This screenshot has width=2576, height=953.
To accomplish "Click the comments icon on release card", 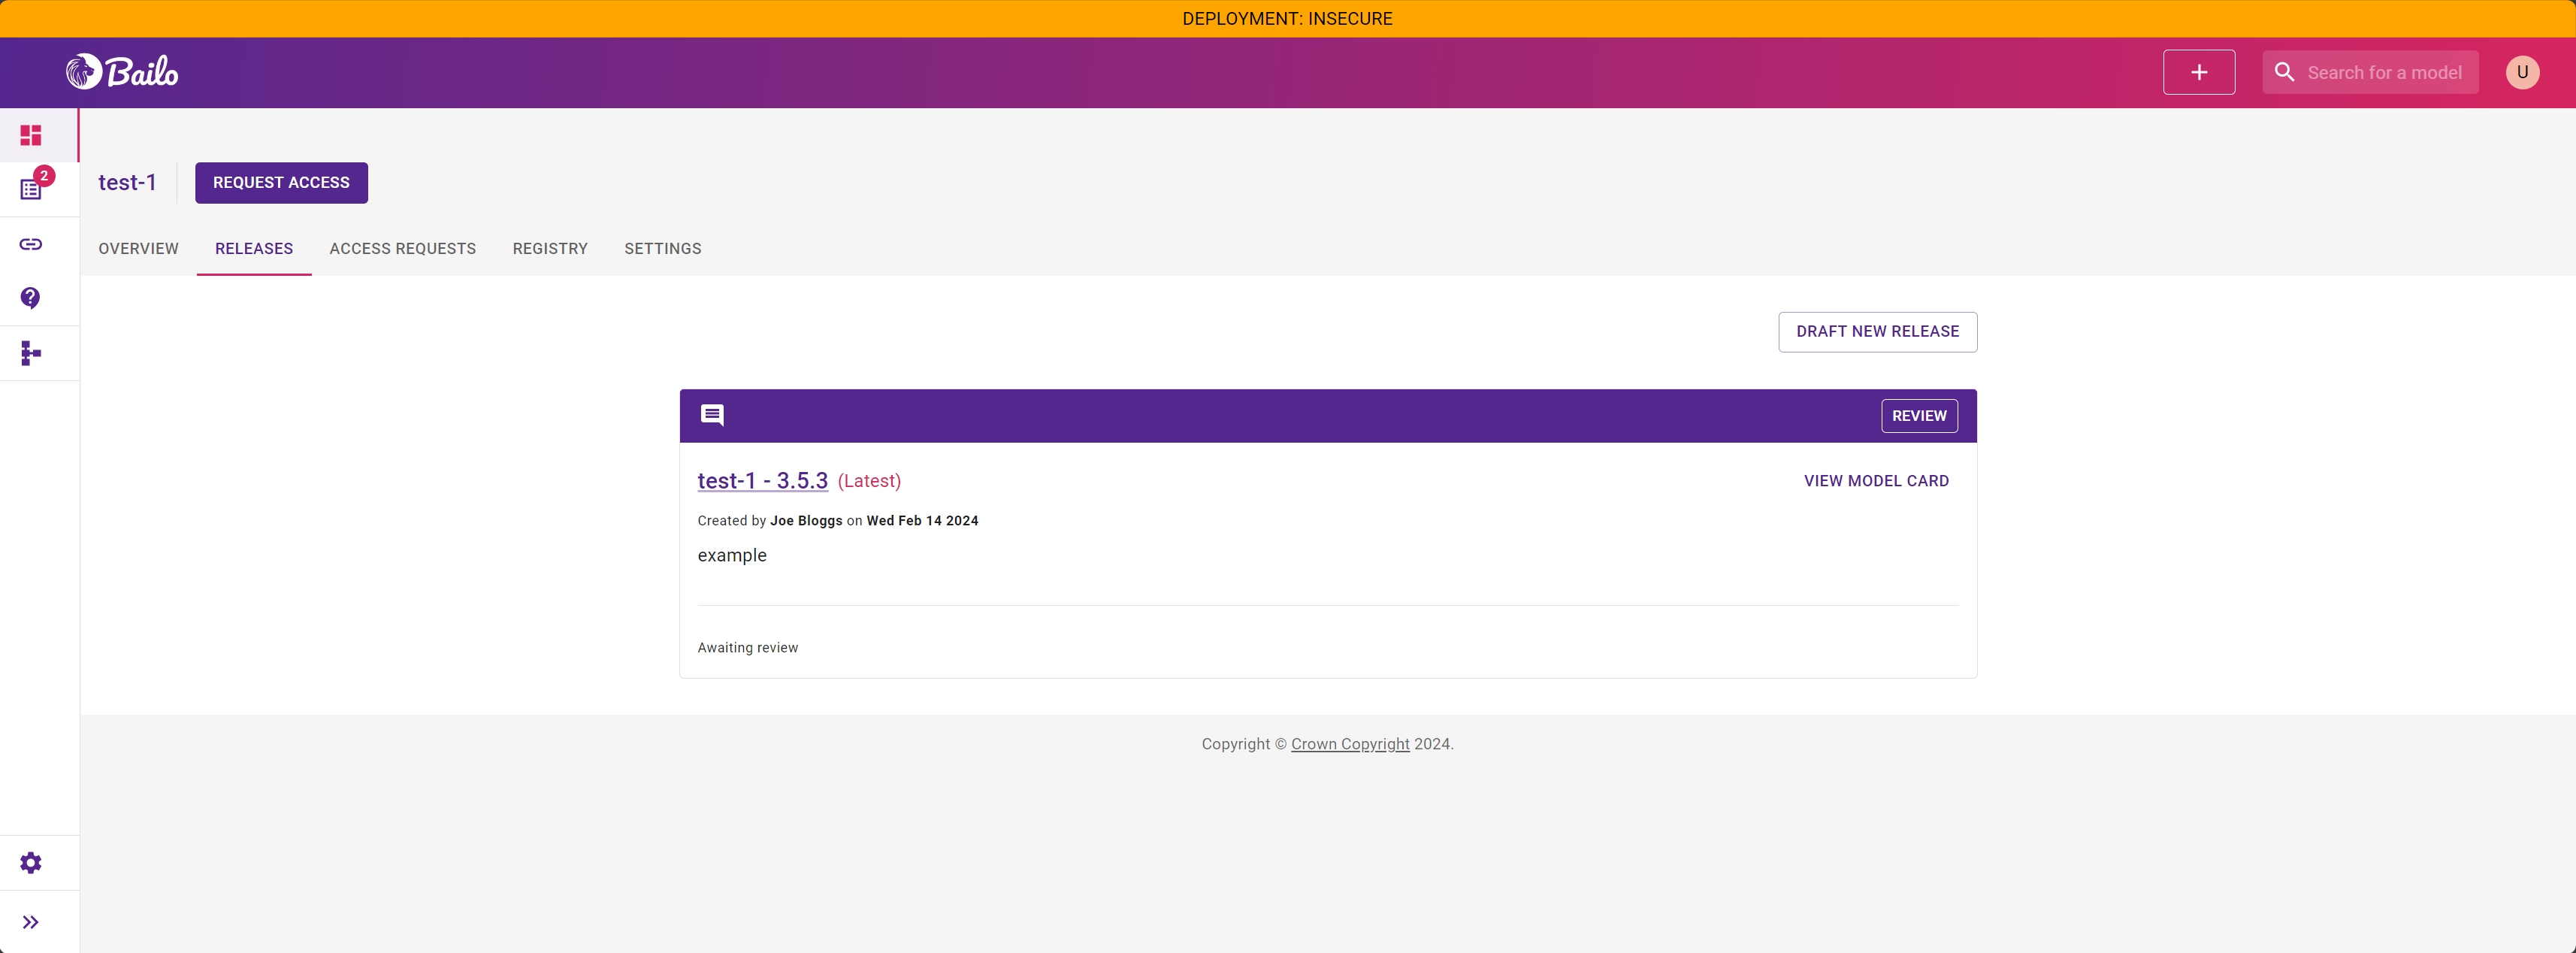I will [712, 415].
